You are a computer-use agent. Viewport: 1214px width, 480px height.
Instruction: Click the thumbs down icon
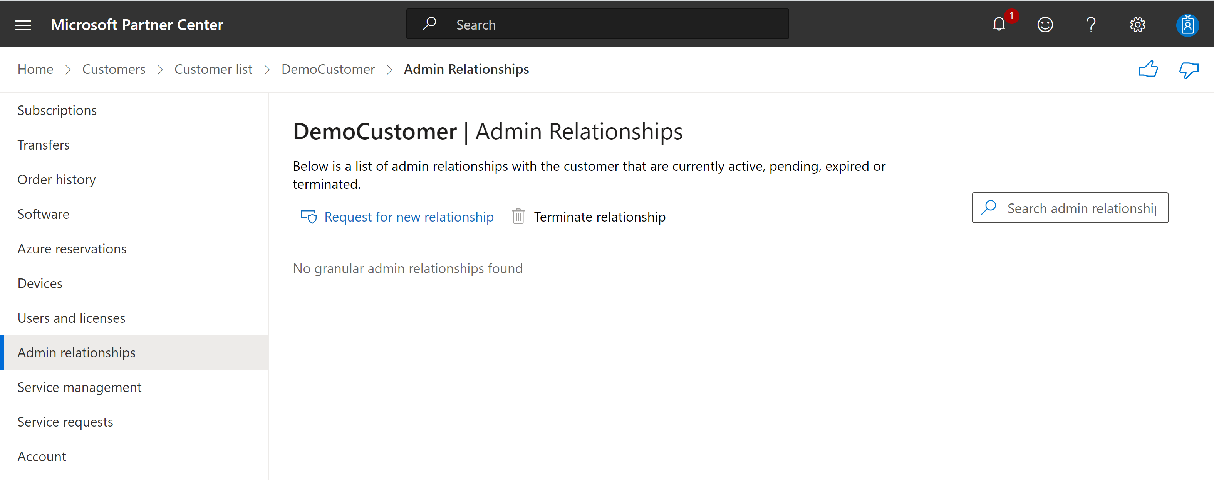tap(1189, 70)
